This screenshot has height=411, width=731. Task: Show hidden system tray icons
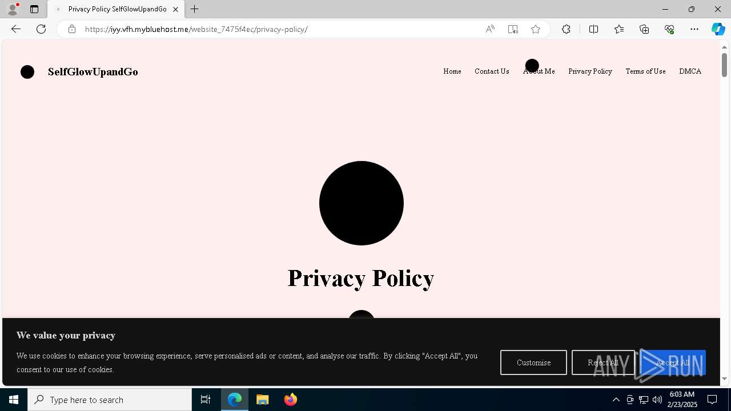click(x=616, y=400)
